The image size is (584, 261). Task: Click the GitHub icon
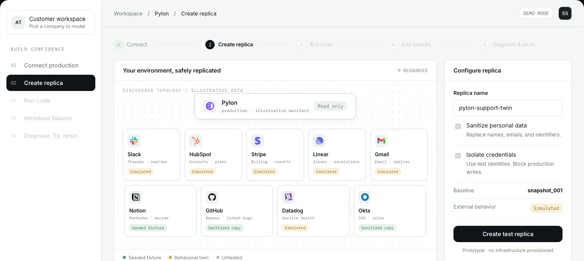[212, 197]
